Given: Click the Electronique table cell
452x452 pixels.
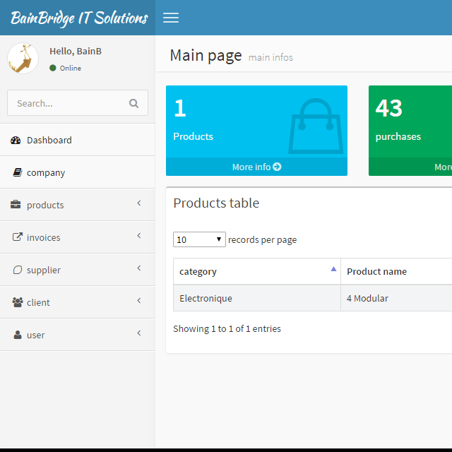Looking at the screenshot, I should pyautogui.click(x=257, y=298).
